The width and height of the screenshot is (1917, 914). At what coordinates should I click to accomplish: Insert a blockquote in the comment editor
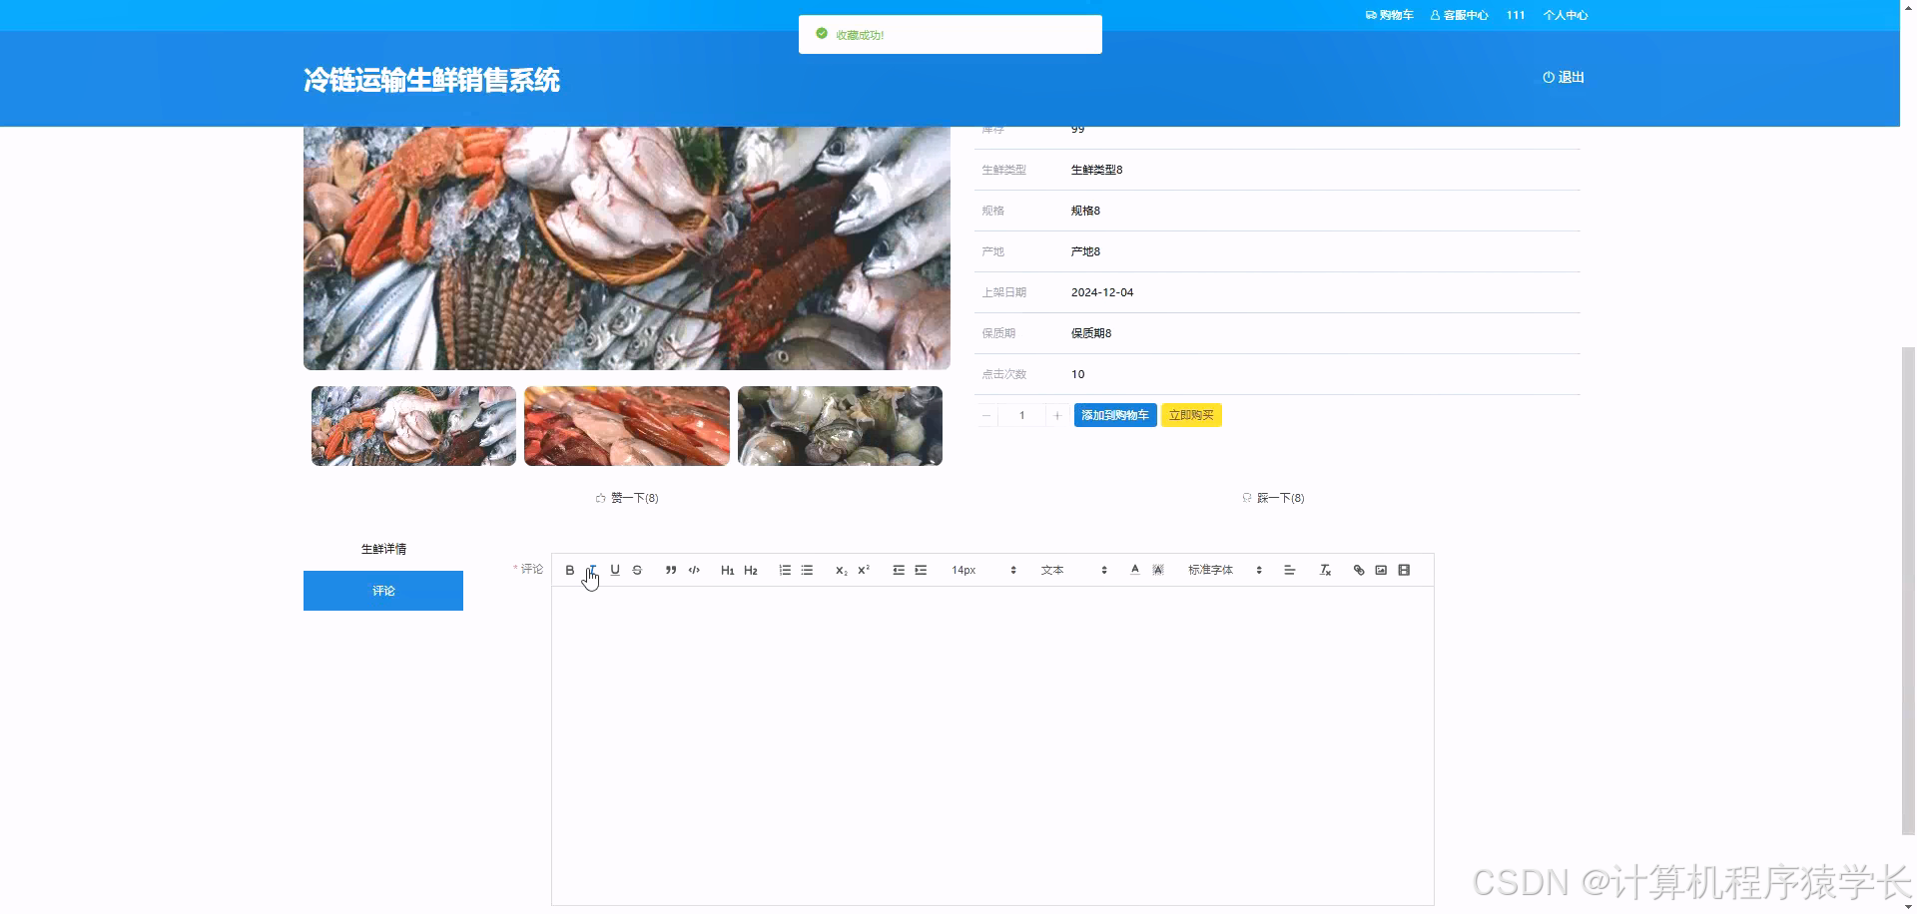[x=671, y=570]
